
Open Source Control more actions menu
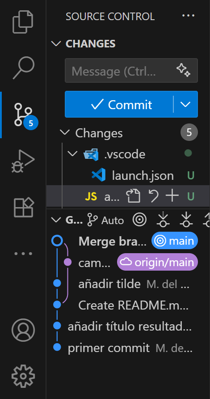coord(189,16)
